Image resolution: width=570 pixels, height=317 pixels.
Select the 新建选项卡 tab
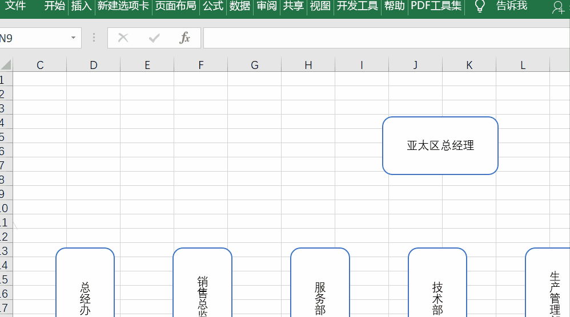pos(123,6)
